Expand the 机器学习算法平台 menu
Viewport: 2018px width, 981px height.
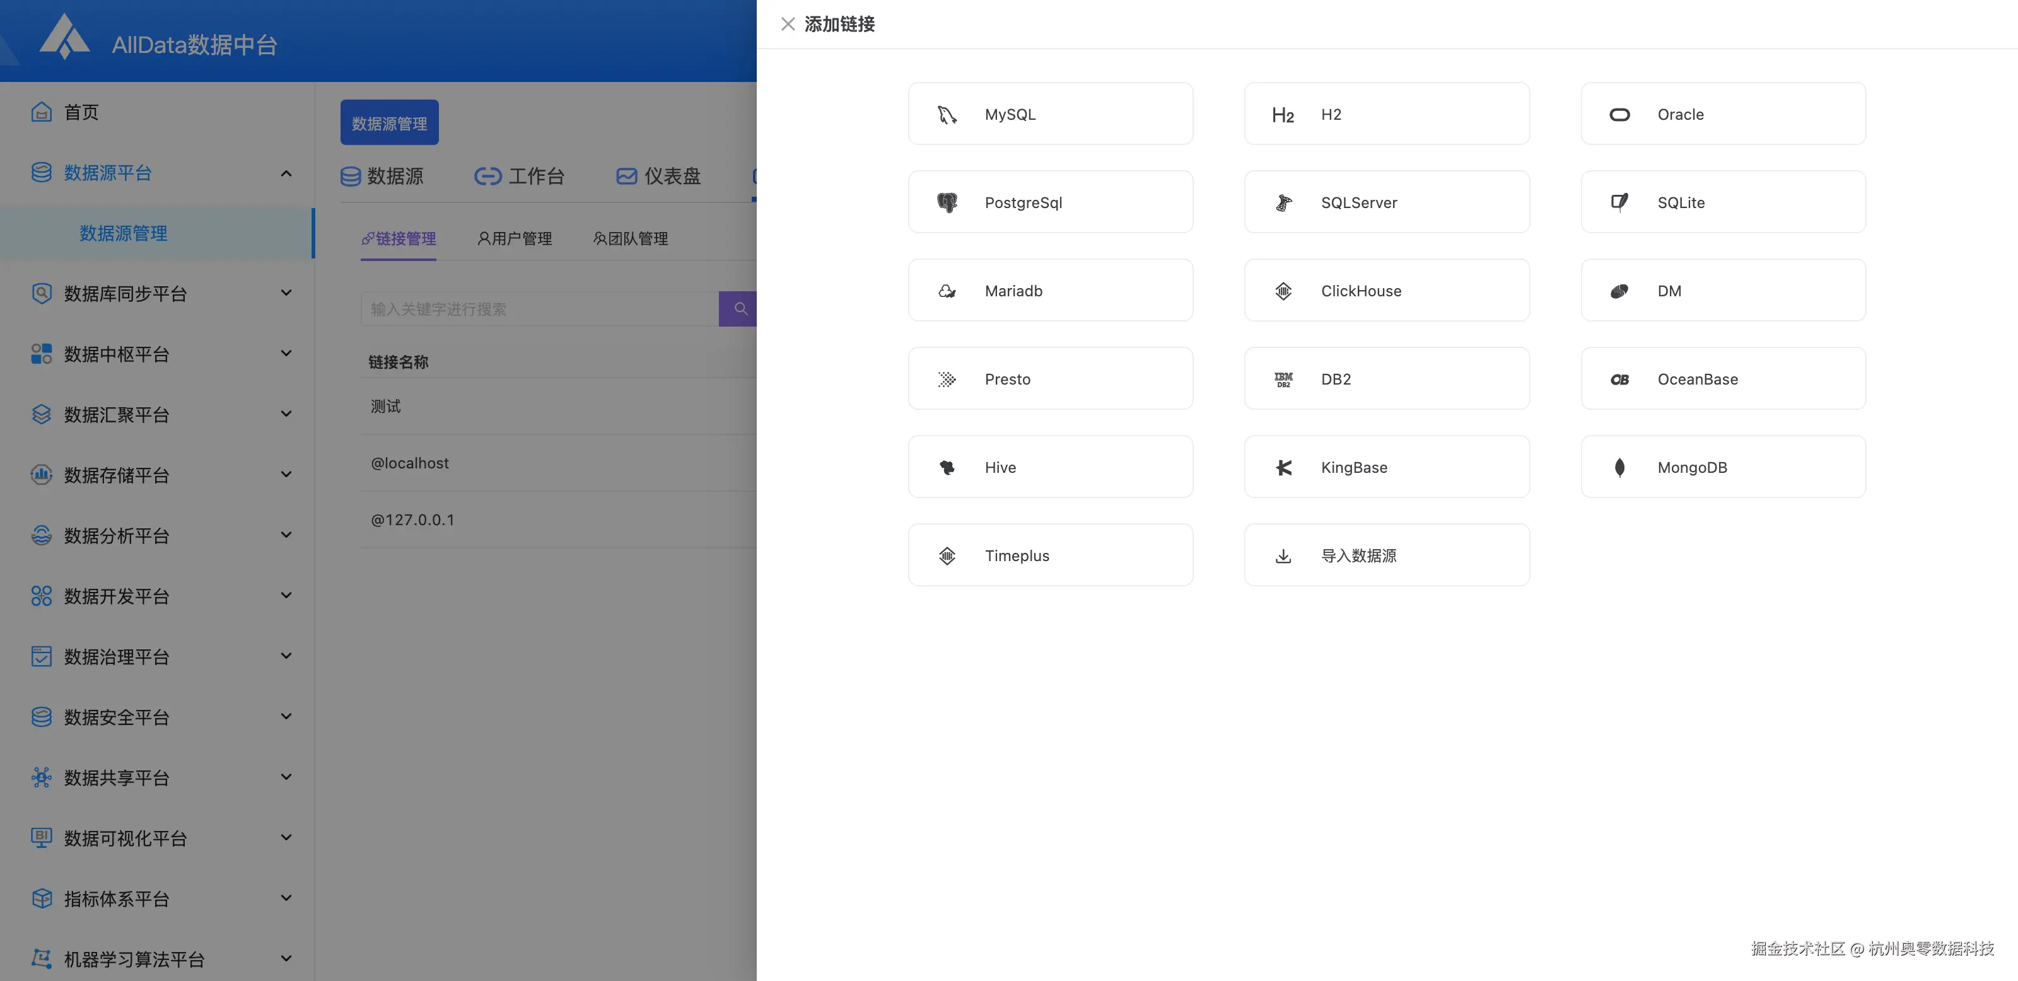tap(286, 958)
